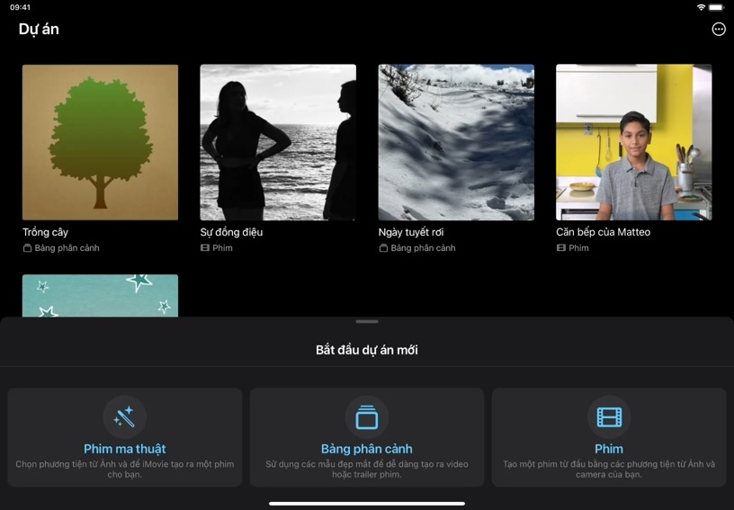Image resolution: width=734 pixels, height=510 pixels.
Task: Open the Ngày tuyết rơi snow project thumbnail
Action: click(456, 142)
